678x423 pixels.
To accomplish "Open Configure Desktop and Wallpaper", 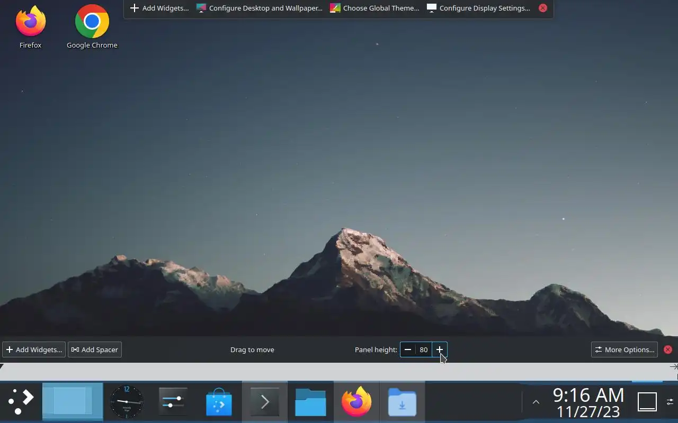I will point(259,8).
